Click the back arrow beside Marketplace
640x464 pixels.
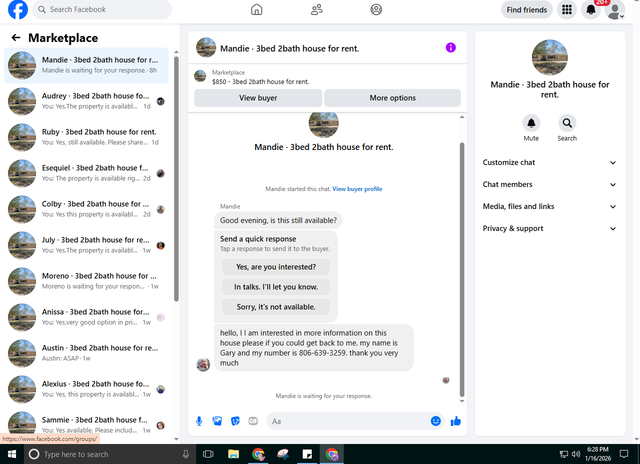[x=16, y=38]
